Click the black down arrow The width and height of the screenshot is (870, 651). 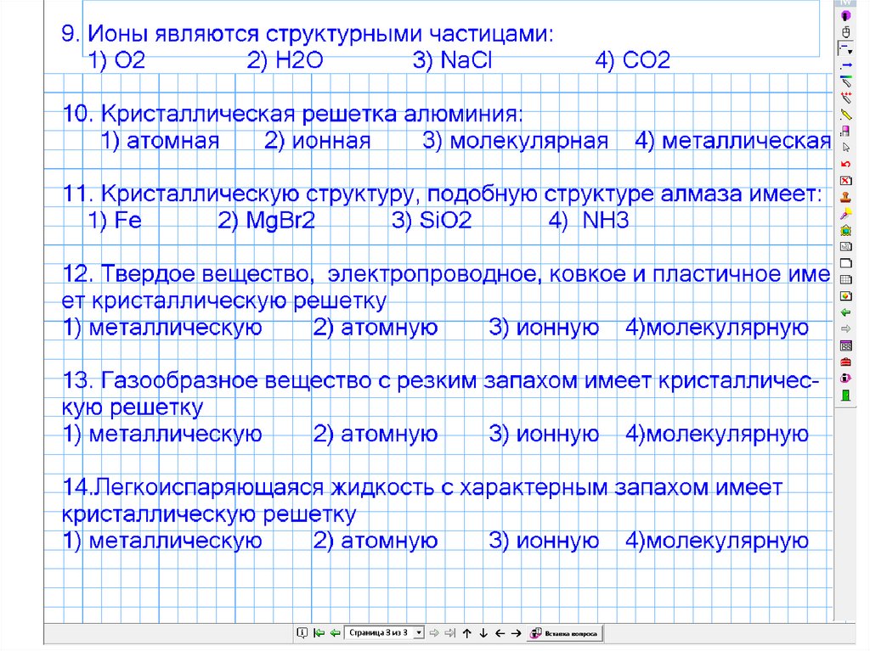pyautogui.click(x=483, y=632)
